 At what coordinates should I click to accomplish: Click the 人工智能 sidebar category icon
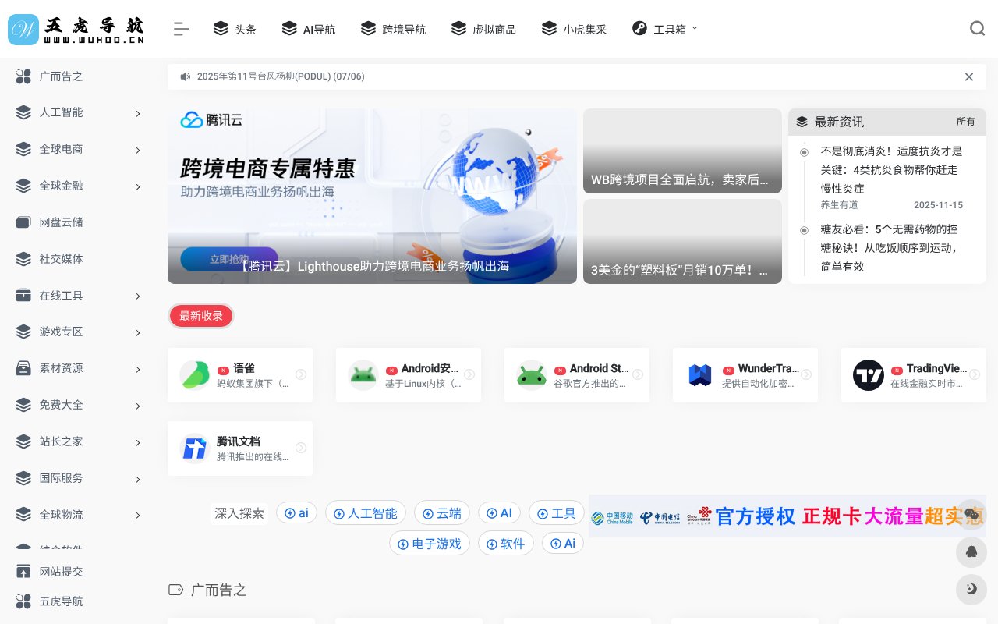click(x=23, y=112)
